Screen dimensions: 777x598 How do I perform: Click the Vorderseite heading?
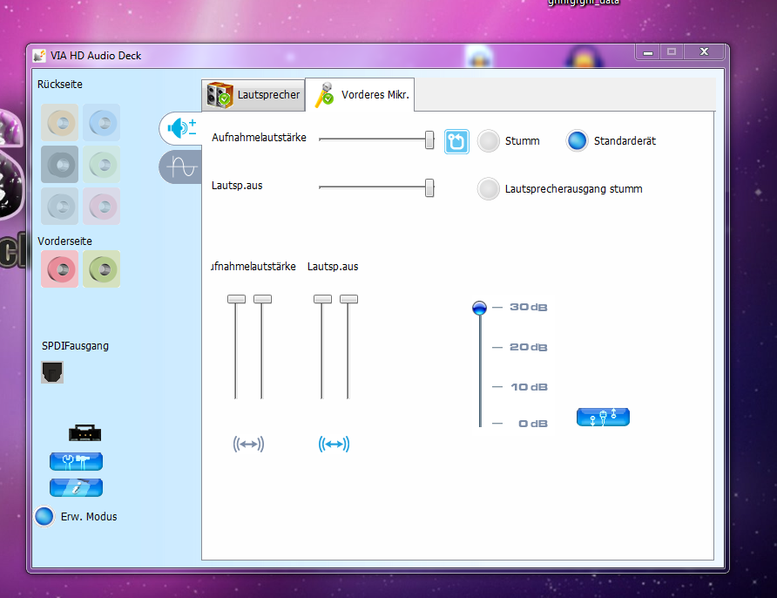tap(65, 241)
